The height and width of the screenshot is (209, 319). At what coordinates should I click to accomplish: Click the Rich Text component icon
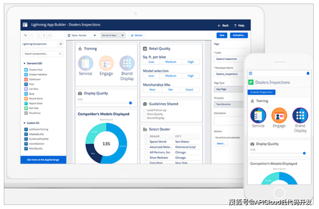pyautogui.click(x=26, y=108)
